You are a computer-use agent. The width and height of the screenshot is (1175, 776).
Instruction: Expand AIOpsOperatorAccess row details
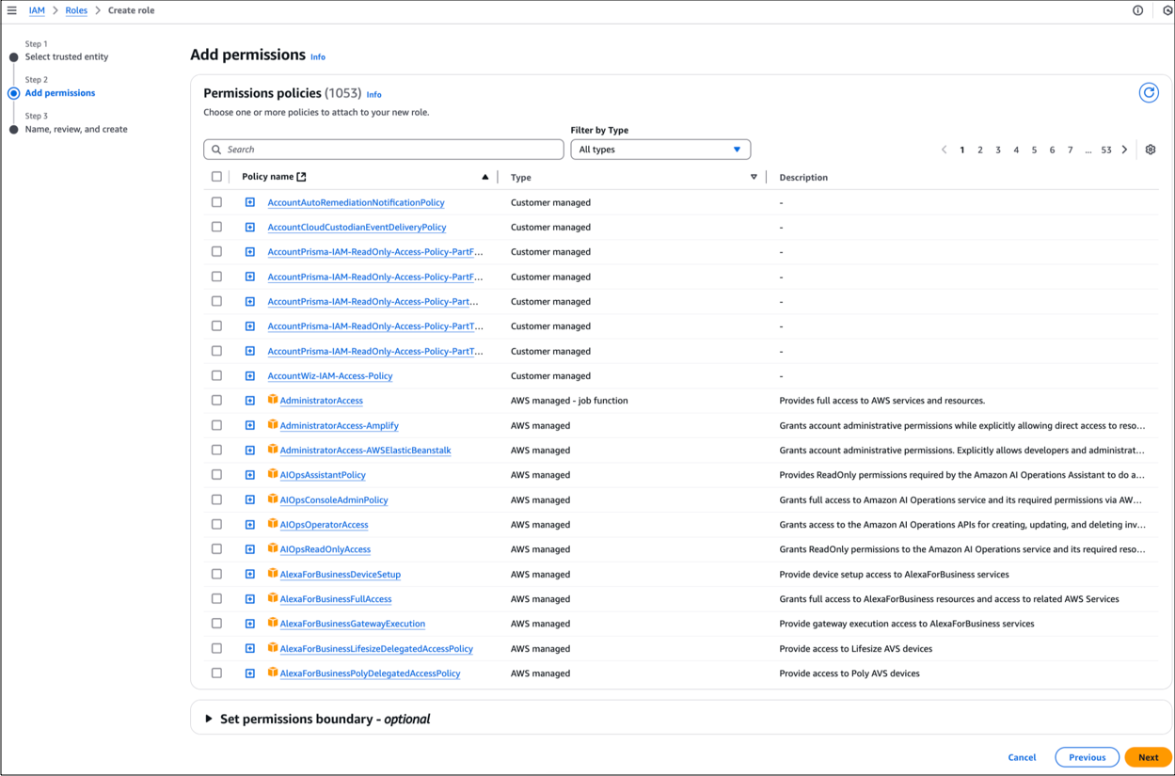pos(250,525)
